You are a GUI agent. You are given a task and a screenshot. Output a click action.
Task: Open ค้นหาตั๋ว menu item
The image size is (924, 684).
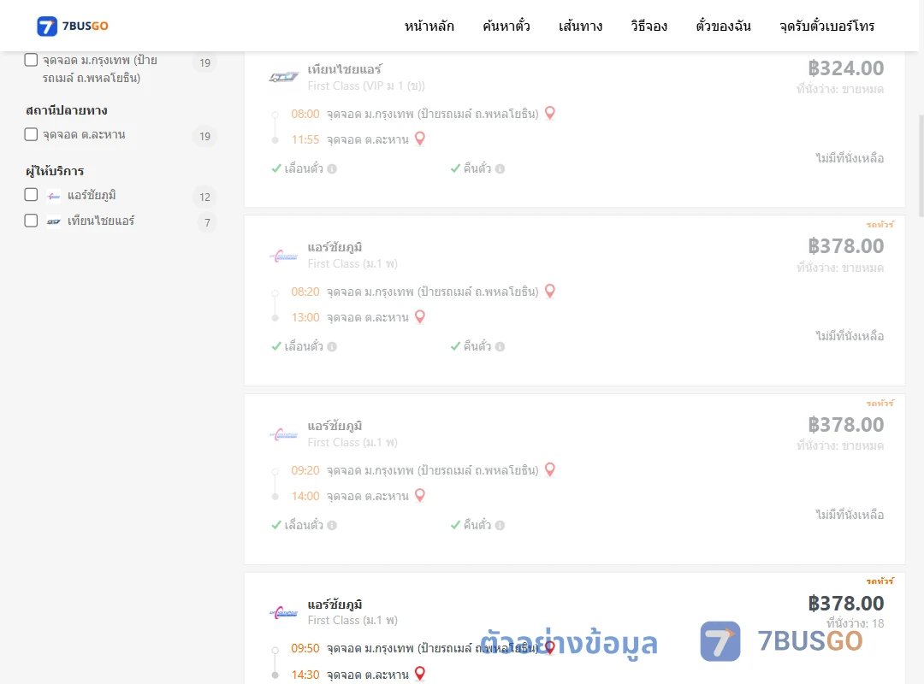[x=506, y=26]
